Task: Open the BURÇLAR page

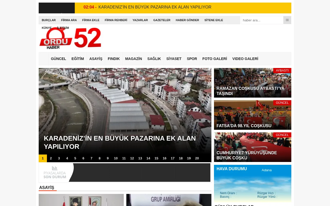Action: point(48,20)
